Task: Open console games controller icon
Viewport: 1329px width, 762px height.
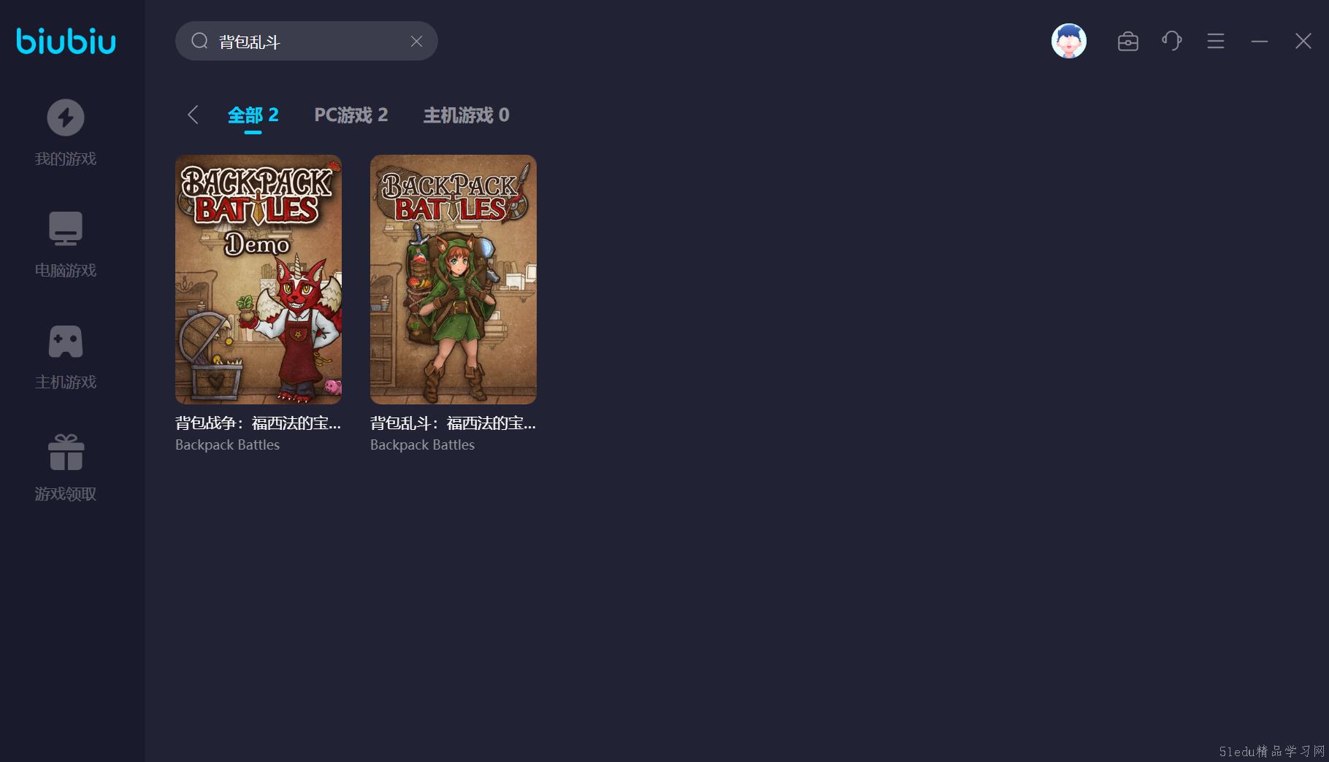Action: (66, 341)
